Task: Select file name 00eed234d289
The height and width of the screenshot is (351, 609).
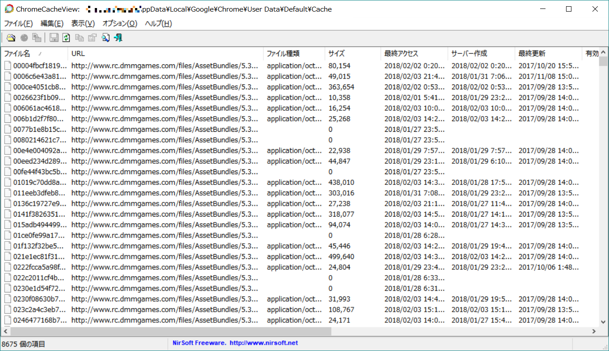Action: coord(40,161)
